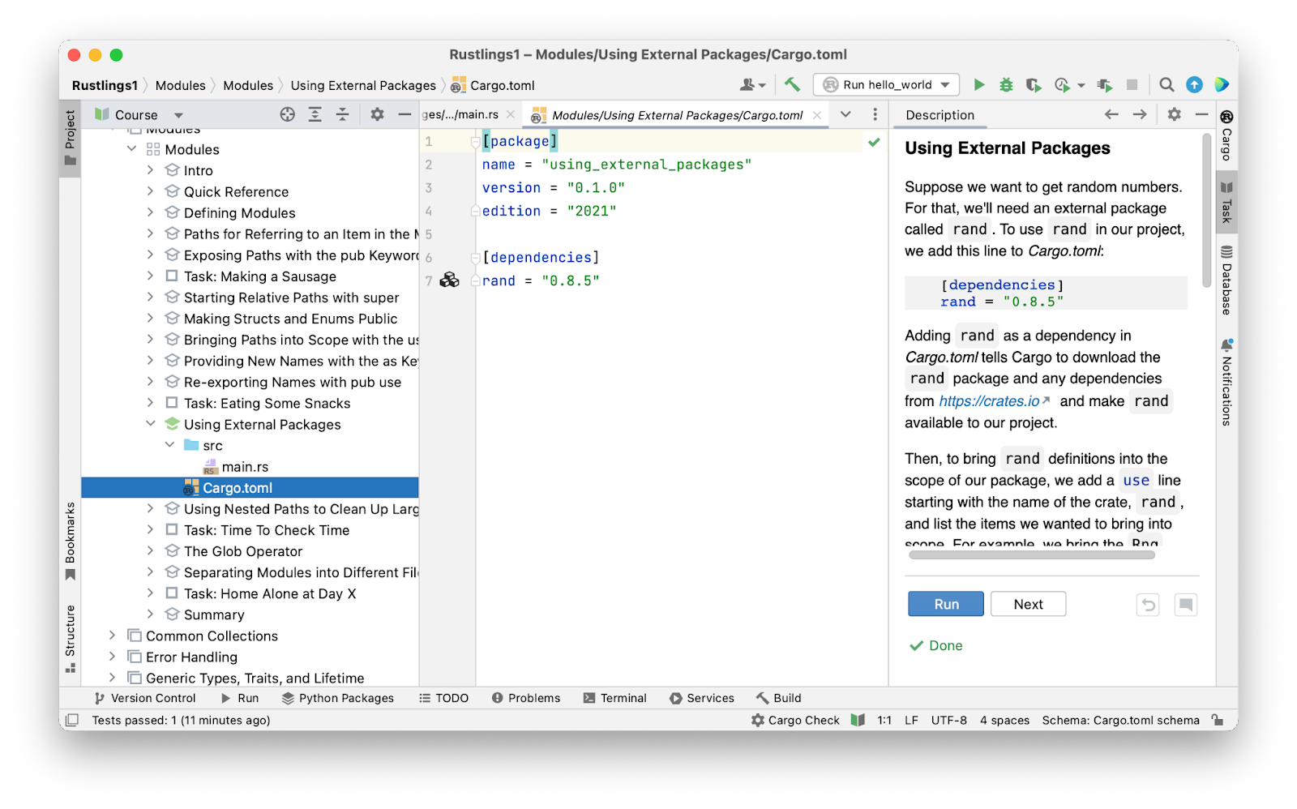
Task: Open the Course panel settings gear
Action: click(377, 115)
